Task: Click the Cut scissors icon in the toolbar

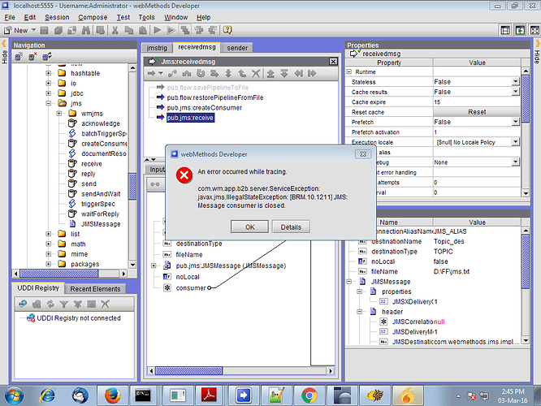Action: point(115,30)
